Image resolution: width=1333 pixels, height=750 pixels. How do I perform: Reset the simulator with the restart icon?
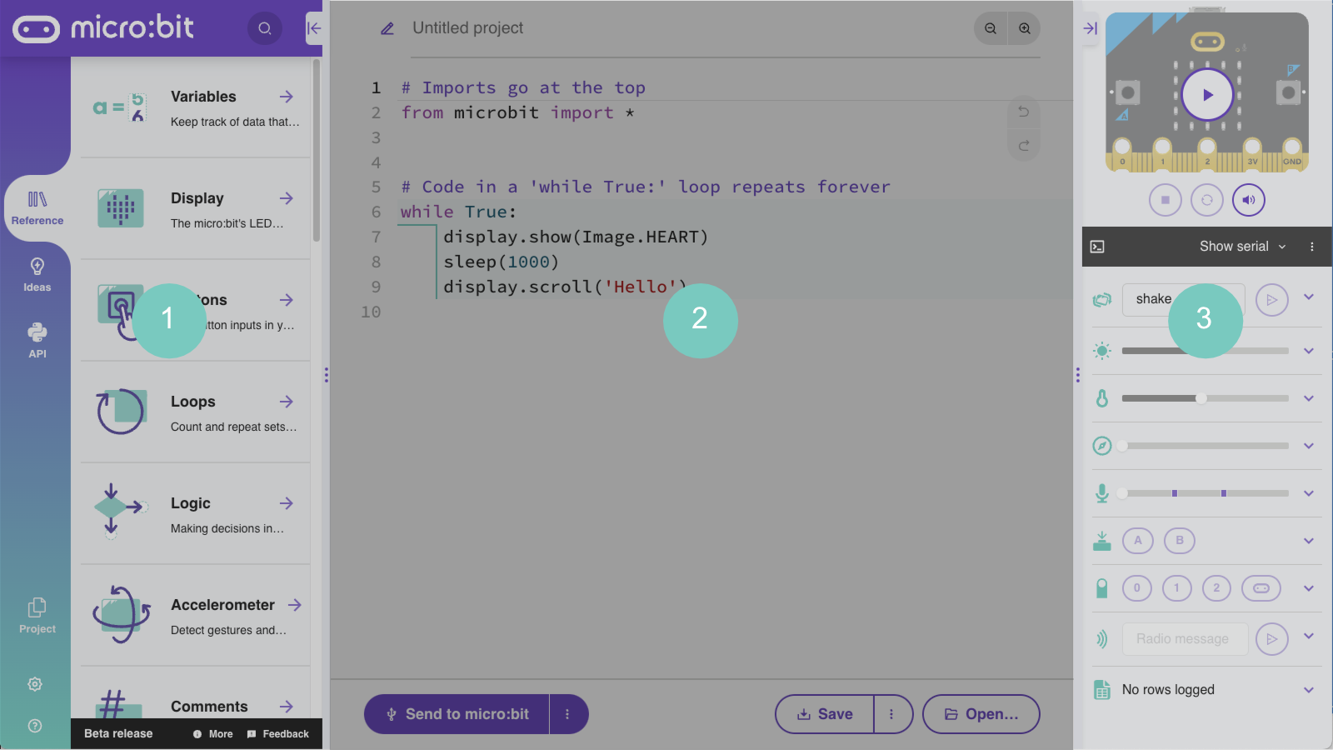[x=1207, y=200]
